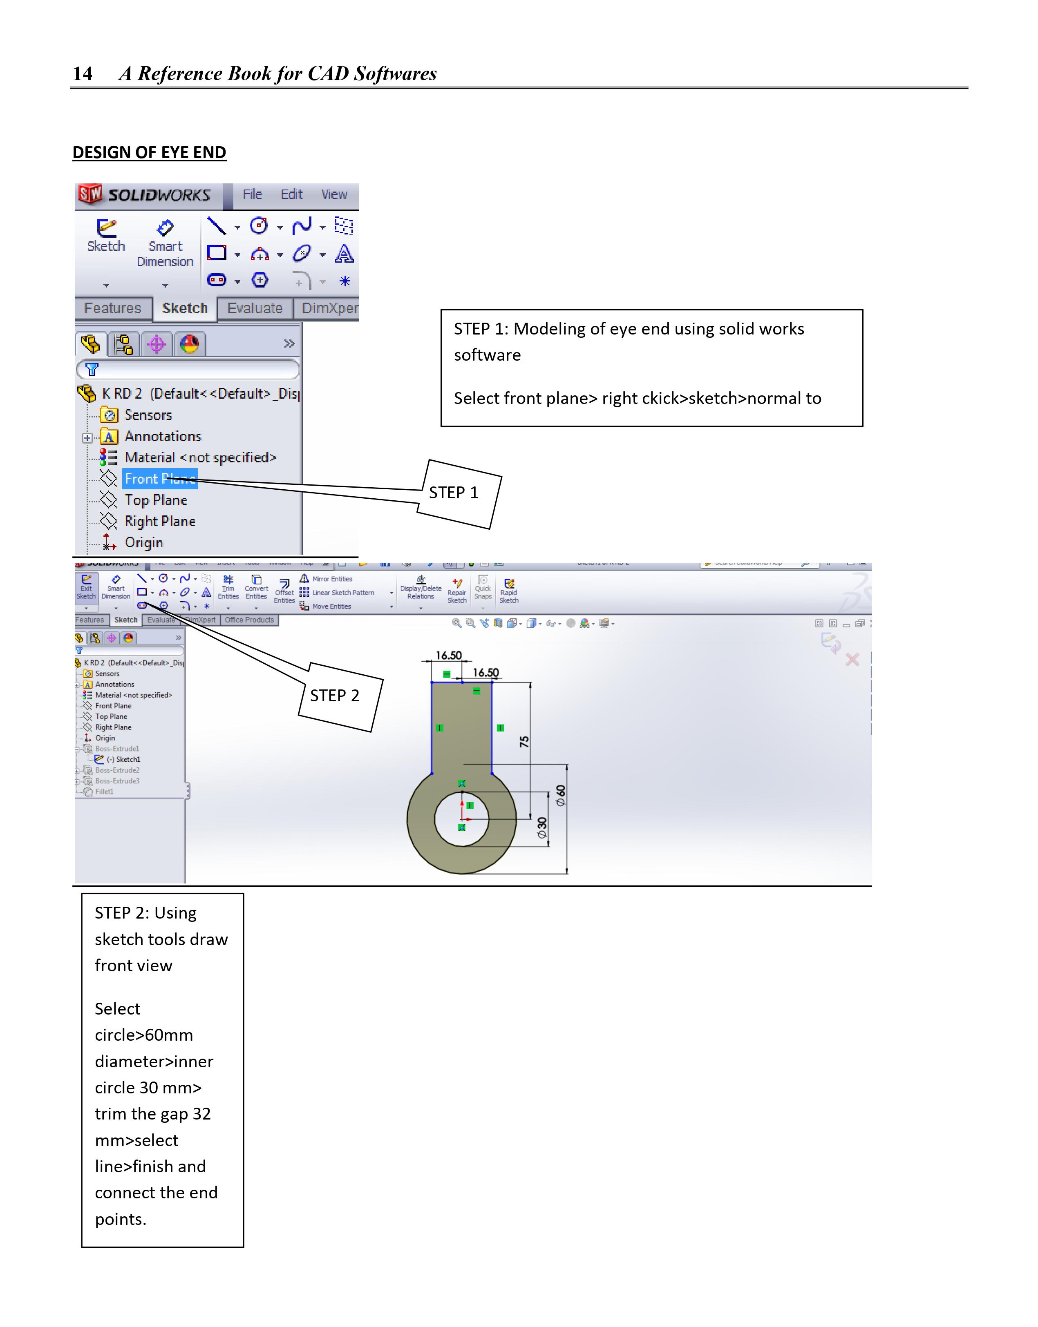The image size is (1038, 1327).
Task: Open the DisplayManager color wheel tab in top screenshot
Action: click(x=190, y=344)
